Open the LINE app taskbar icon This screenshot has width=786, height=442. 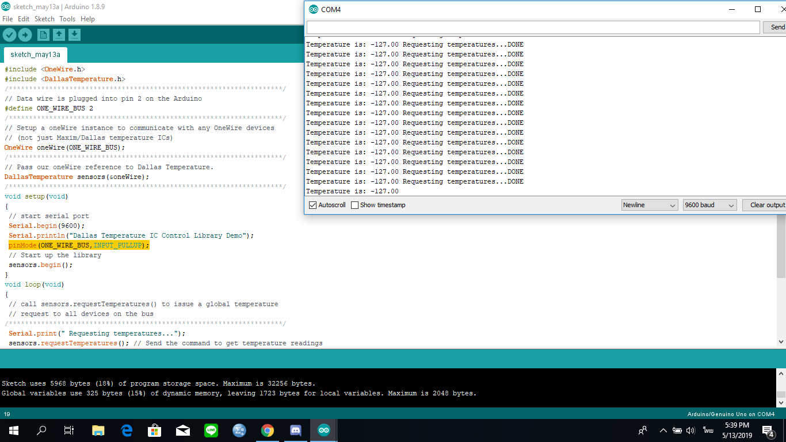pyautogui.click(x=211, y=430)
